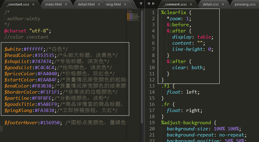Open the detail.html tab

86,4
